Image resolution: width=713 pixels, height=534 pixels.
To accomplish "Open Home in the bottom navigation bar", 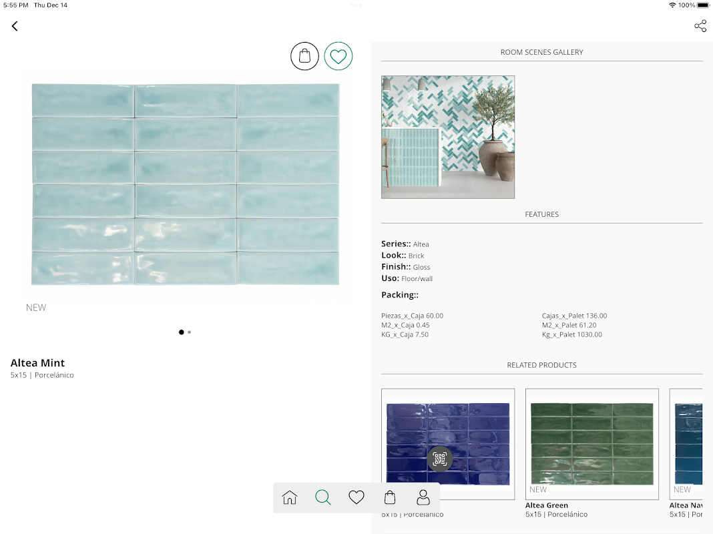I will 290,497.
